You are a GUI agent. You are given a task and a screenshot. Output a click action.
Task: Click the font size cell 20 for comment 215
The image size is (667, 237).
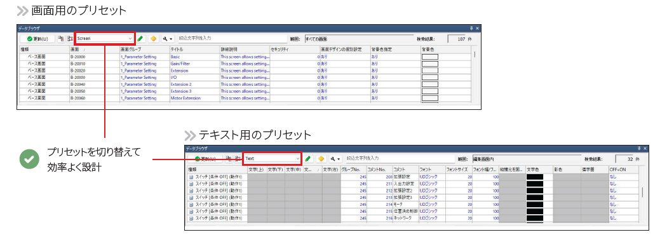459,212
